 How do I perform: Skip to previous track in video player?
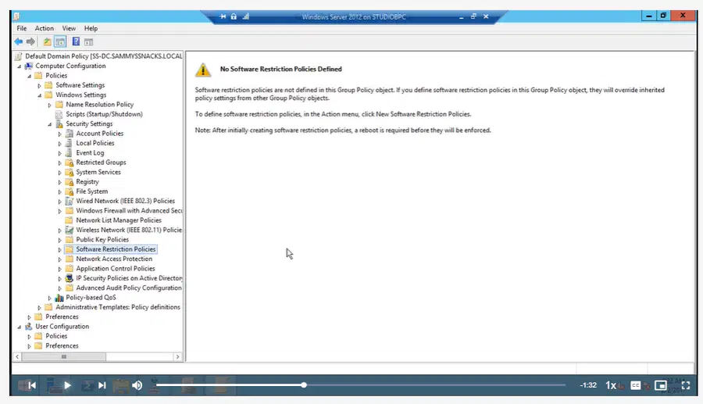click(x=32, y=385)
